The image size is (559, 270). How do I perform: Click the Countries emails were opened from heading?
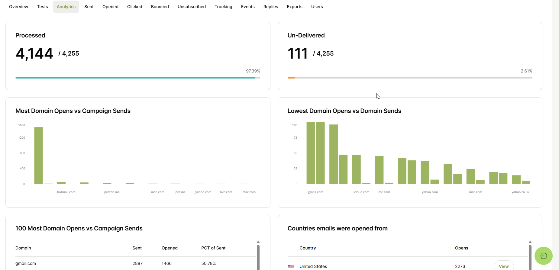tap(338, 228)
